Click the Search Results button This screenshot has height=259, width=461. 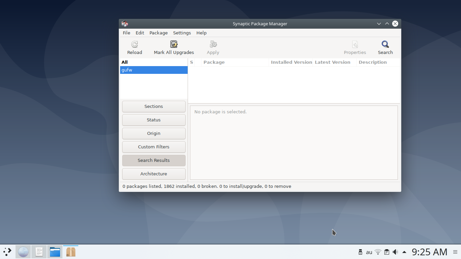154,160
